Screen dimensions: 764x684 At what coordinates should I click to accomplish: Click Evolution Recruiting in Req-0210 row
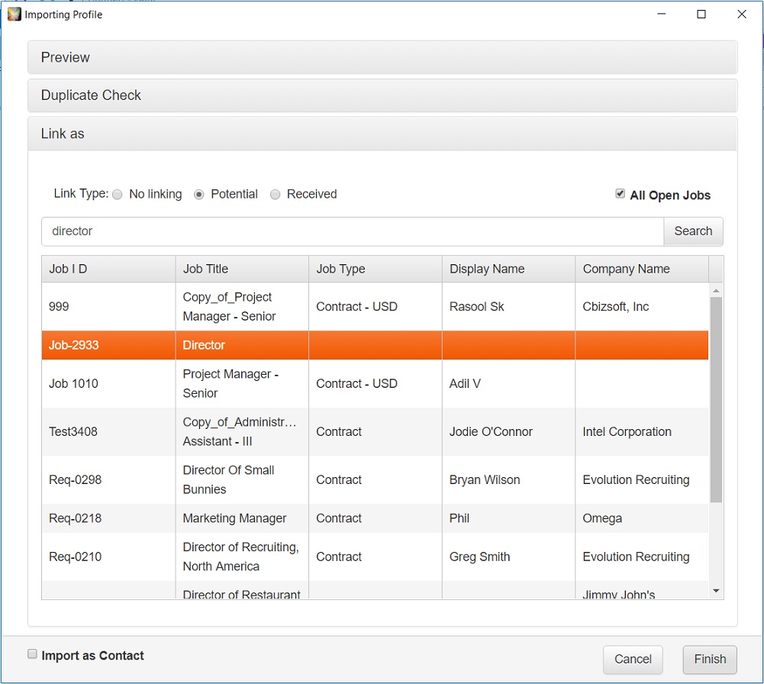(636, 557)
